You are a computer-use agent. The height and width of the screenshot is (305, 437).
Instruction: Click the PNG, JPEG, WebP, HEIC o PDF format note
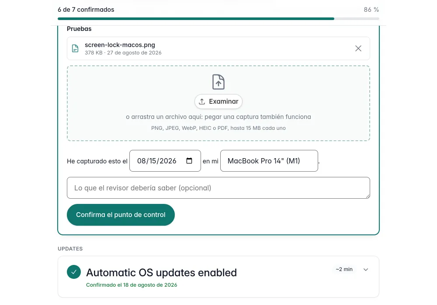pos(218,128)
